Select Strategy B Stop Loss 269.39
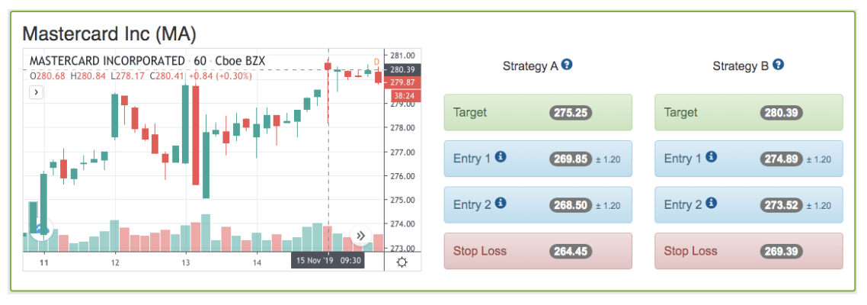Viewport: 867px width, 305px height. tap(782, 252)
